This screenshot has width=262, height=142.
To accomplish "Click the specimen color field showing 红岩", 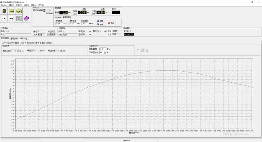I will (x=70, y=34).
